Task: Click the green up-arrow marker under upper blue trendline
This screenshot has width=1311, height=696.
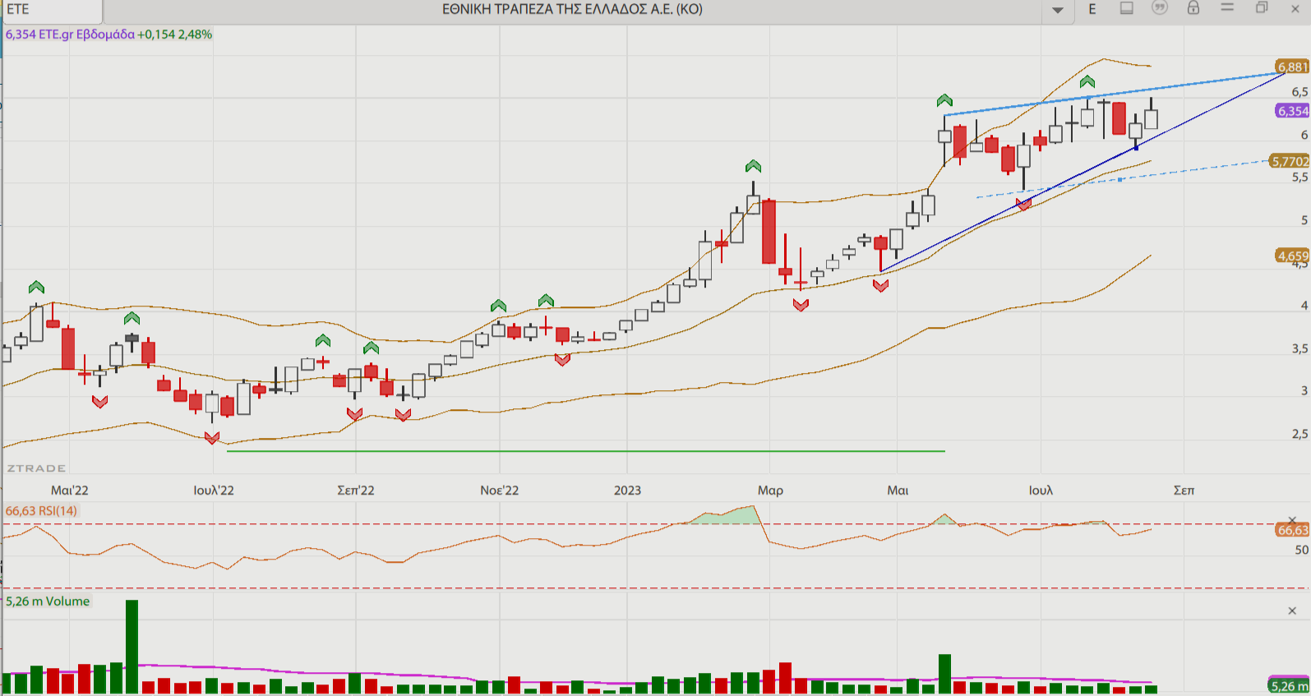Action: click(x=1087, y=81)
